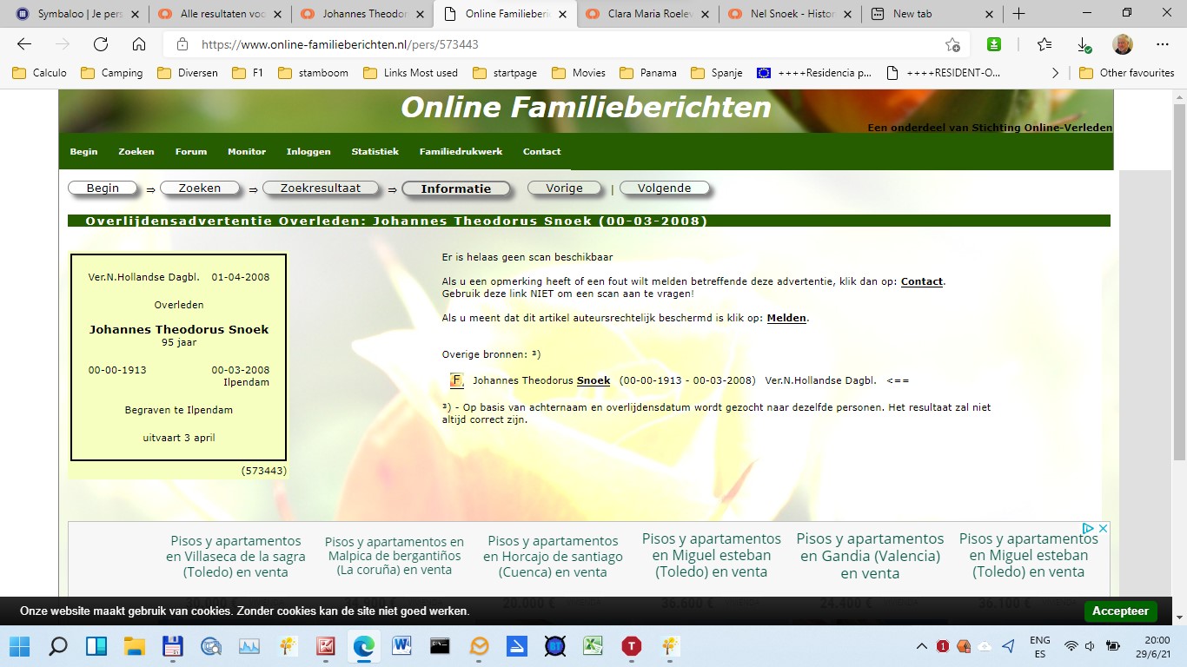Open the browser Settings and more menu
Viewport: 1187px width, 667px height.
(1163, 45)
